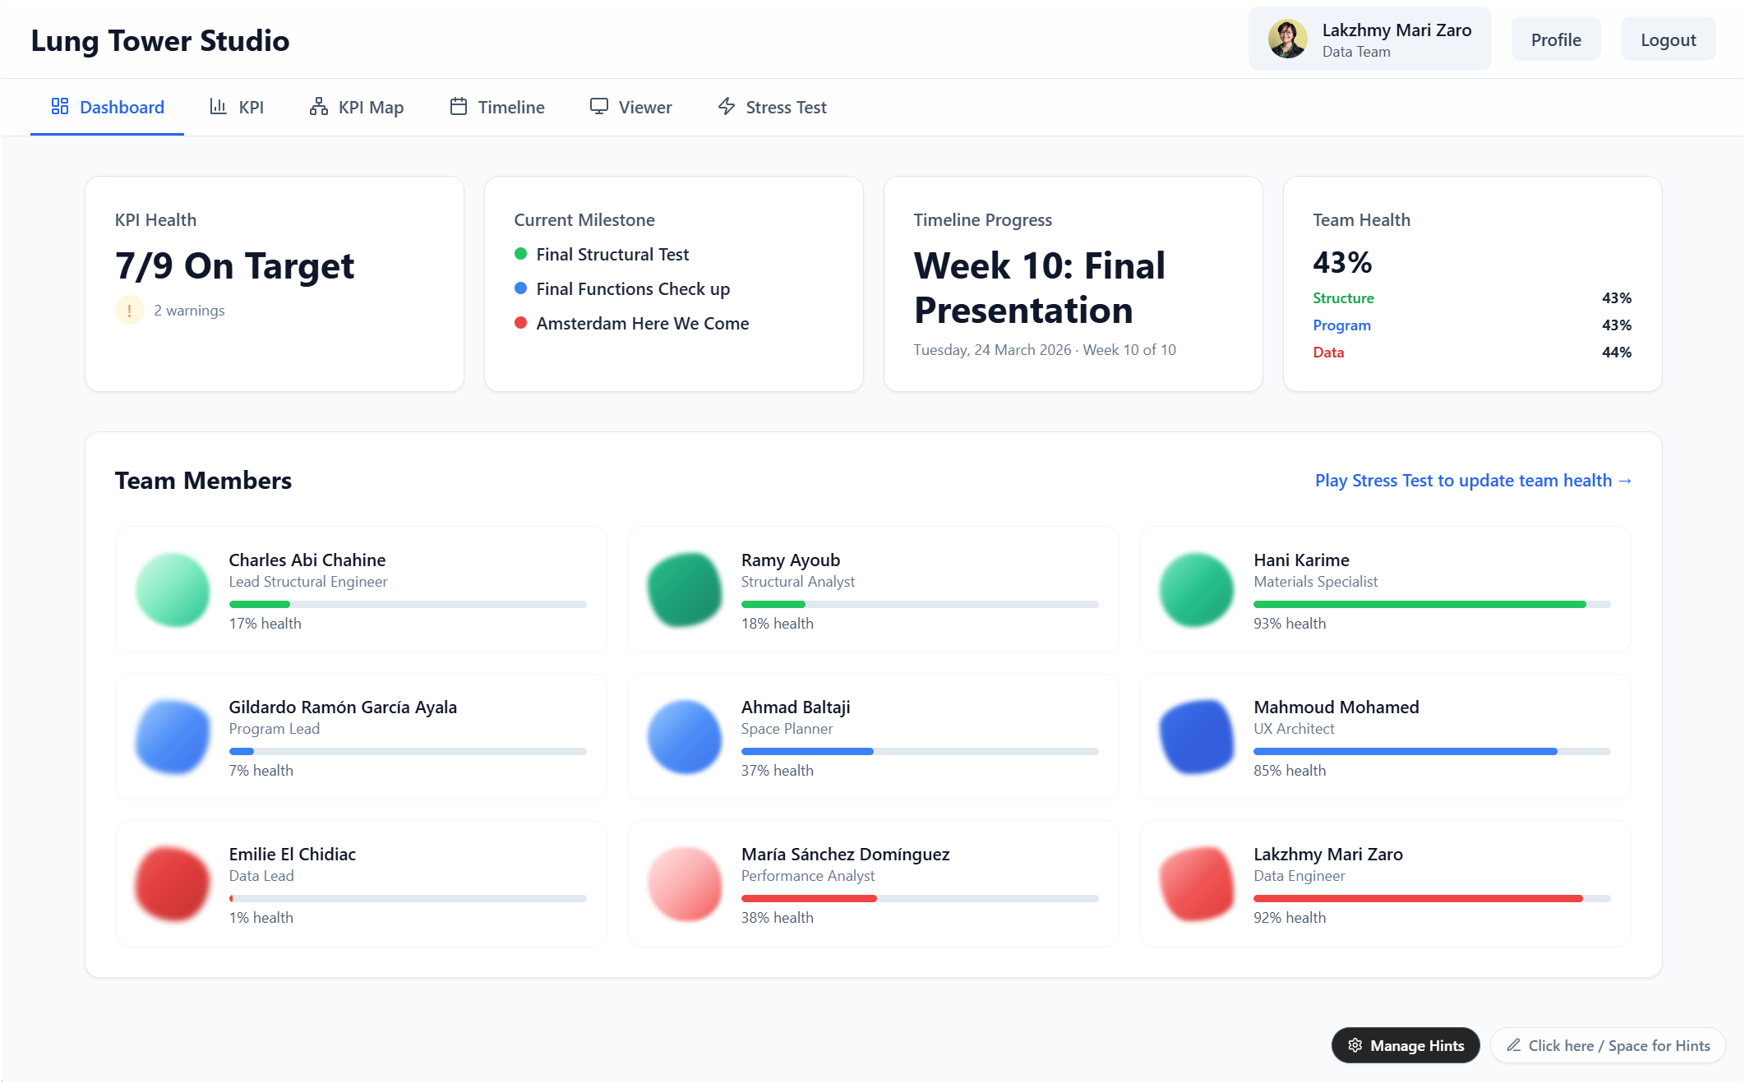Click the Timeline calendar icon
Image resolution: width=1745 pixels, height=1083 pixels.
[x=459, y=107]
